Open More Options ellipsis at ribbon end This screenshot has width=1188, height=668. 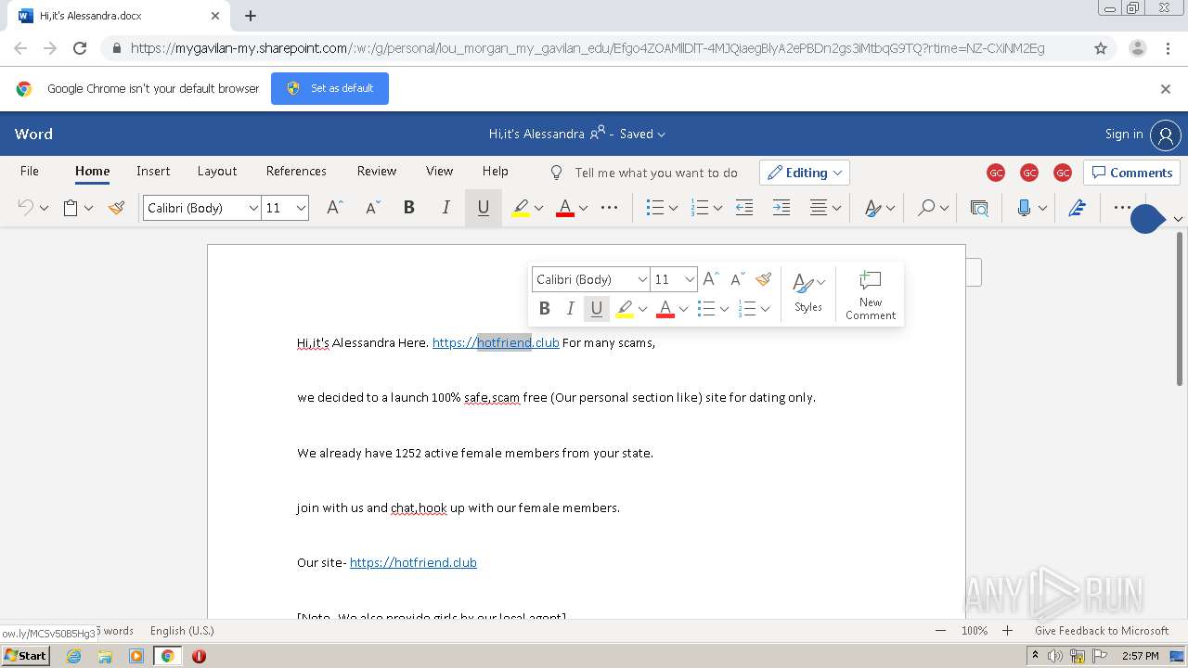[x=1122, y=208]
